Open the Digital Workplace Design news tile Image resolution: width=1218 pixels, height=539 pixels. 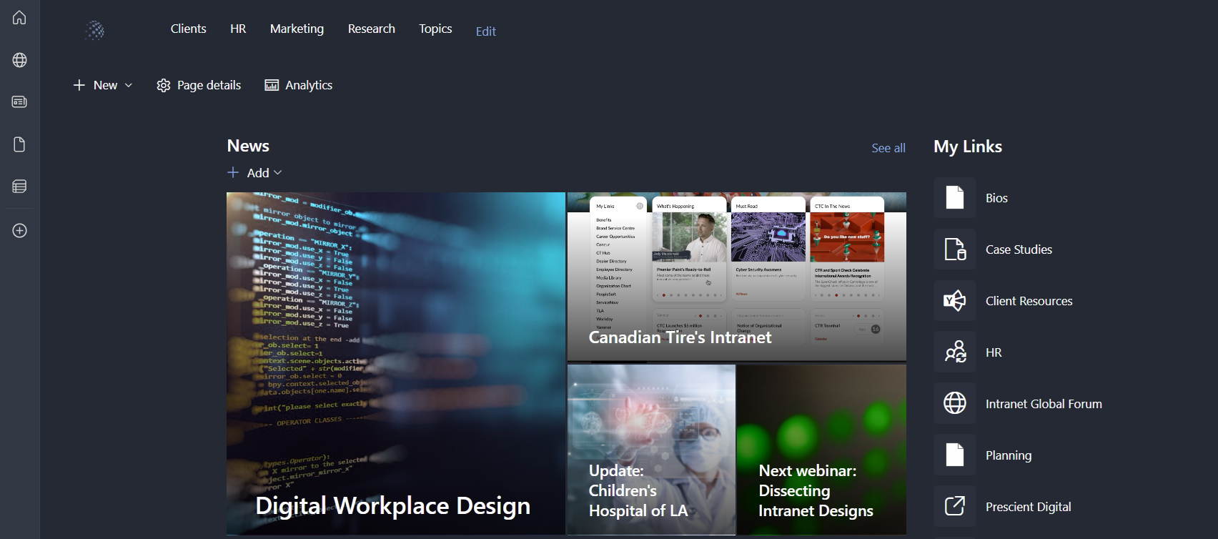pyautogui.click(x=395, y=363)
